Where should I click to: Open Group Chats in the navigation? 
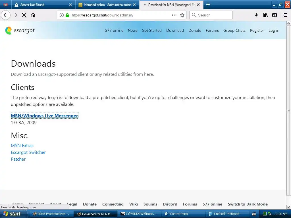click(234, 30)
